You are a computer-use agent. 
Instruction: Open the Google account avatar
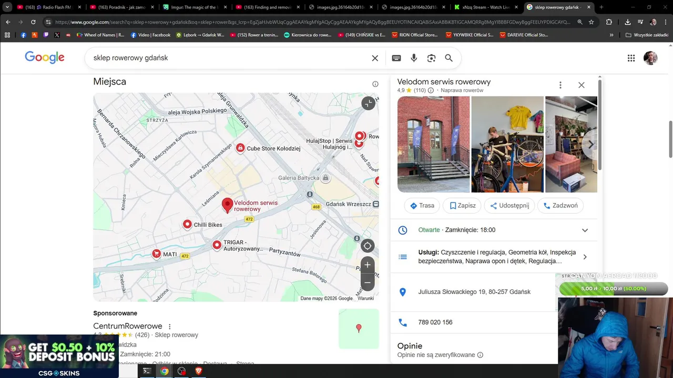pyautogui.click(x=650, y=58)
